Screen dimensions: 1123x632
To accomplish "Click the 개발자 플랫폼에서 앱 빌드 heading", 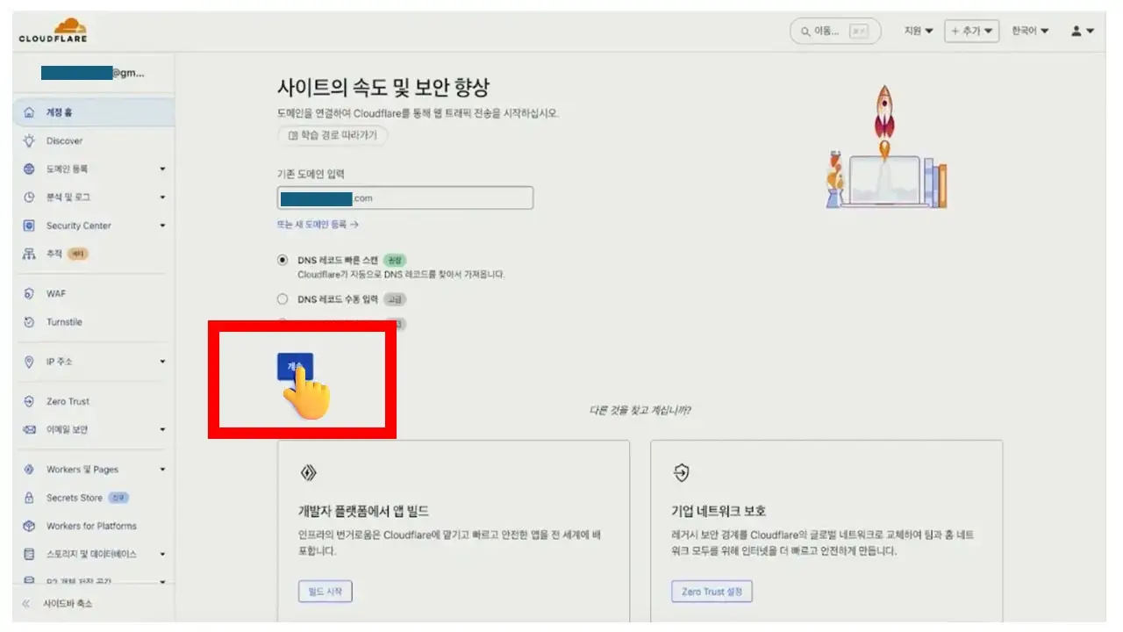I will 363,511.
